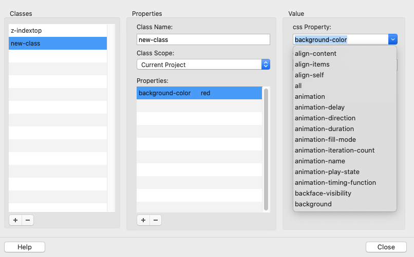Select the background-color red property row

point(199,93)
